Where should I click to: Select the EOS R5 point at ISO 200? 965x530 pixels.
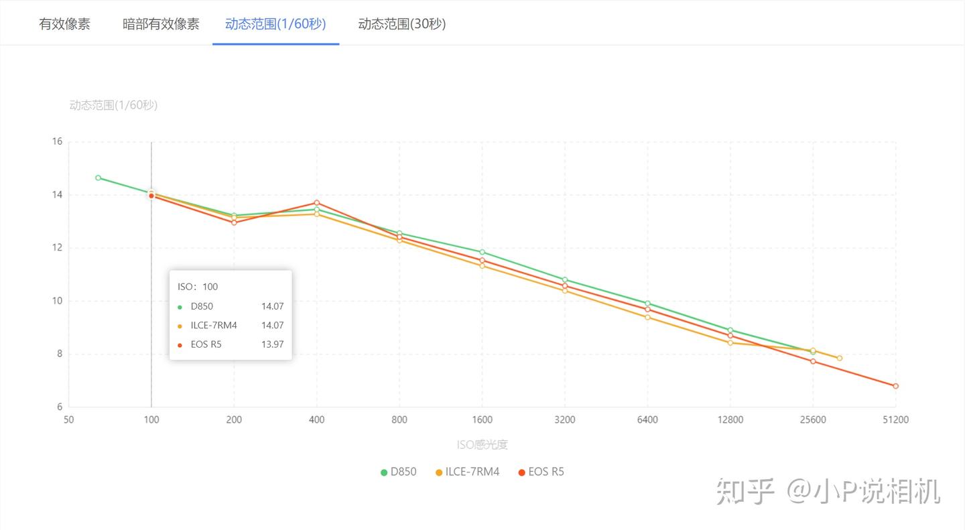(x=234, y=222)
